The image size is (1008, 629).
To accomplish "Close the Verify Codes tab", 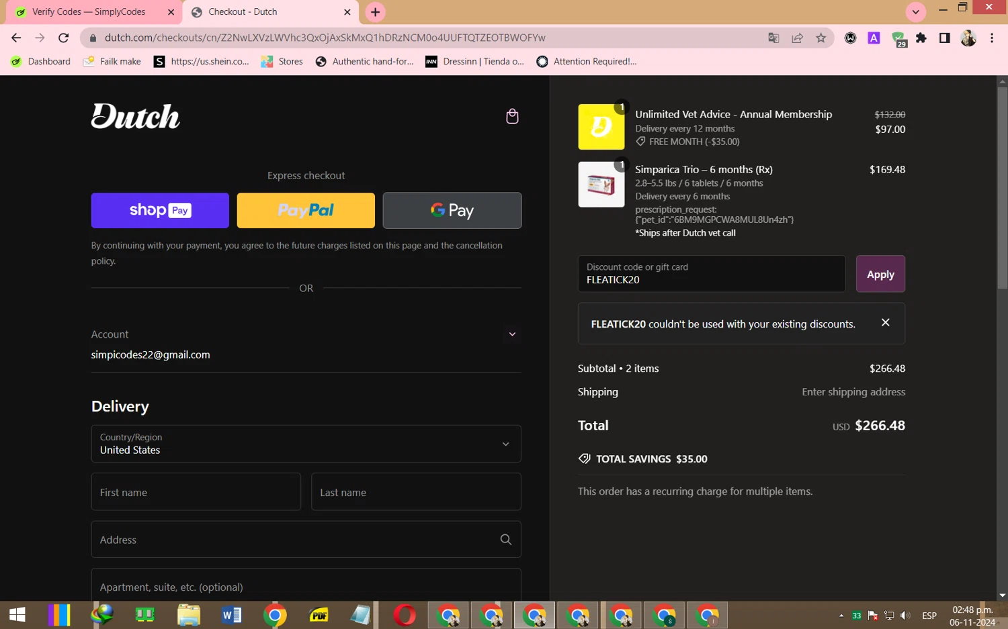I will (171, 12).
